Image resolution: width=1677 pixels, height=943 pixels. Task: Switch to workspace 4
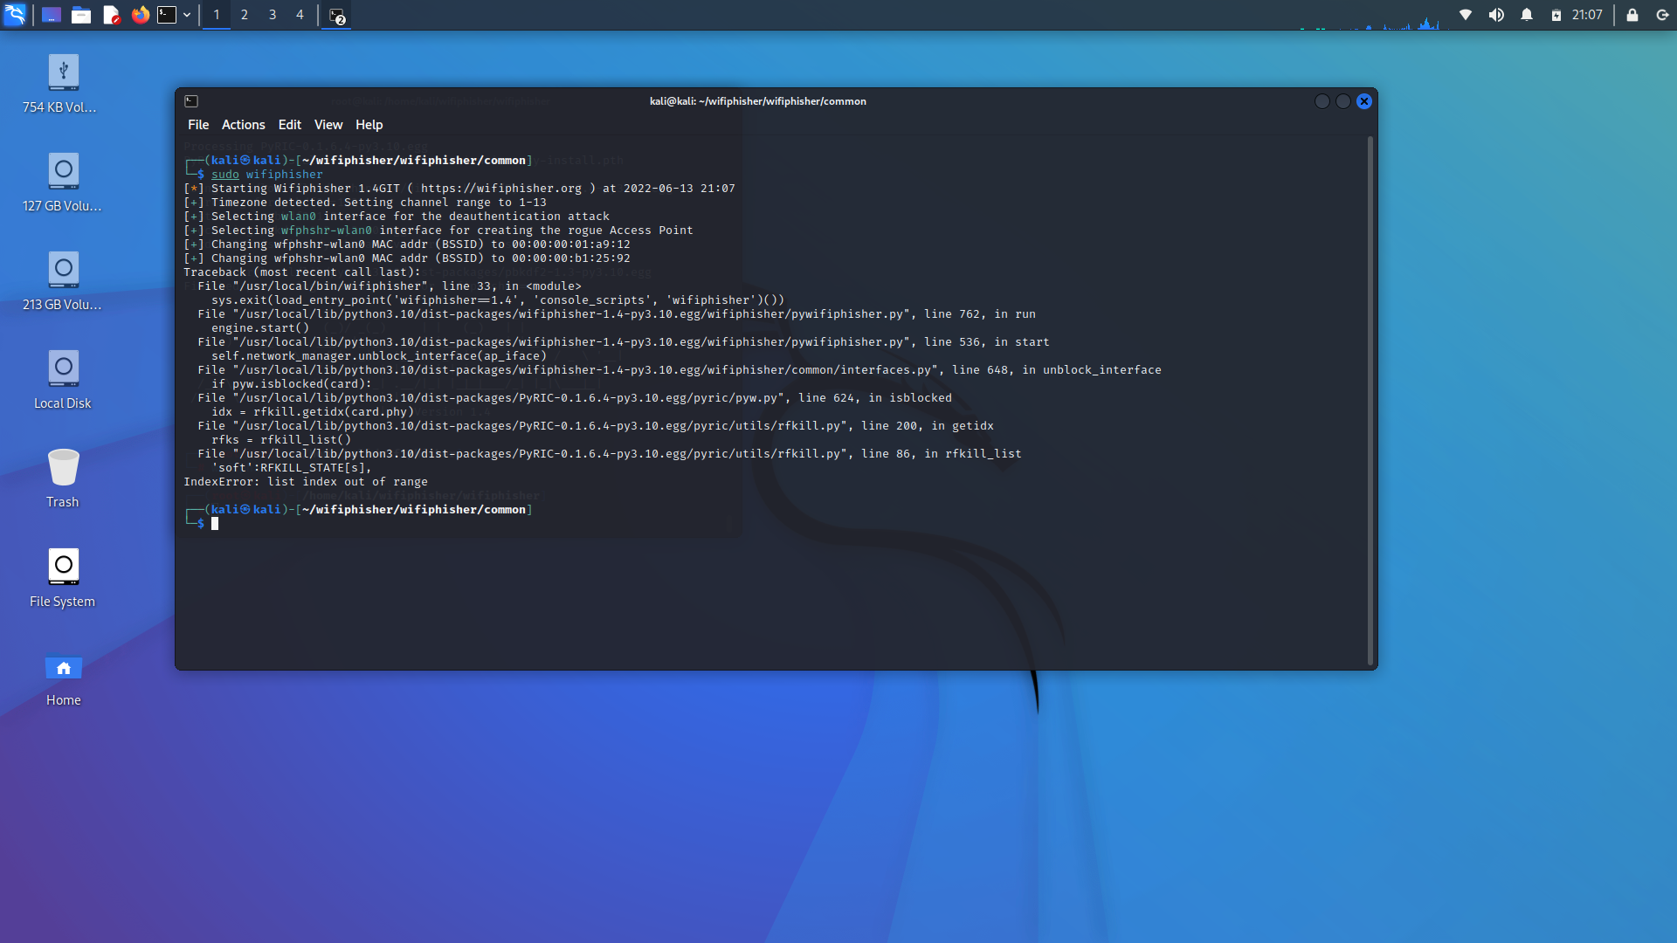tap(300, 15)
